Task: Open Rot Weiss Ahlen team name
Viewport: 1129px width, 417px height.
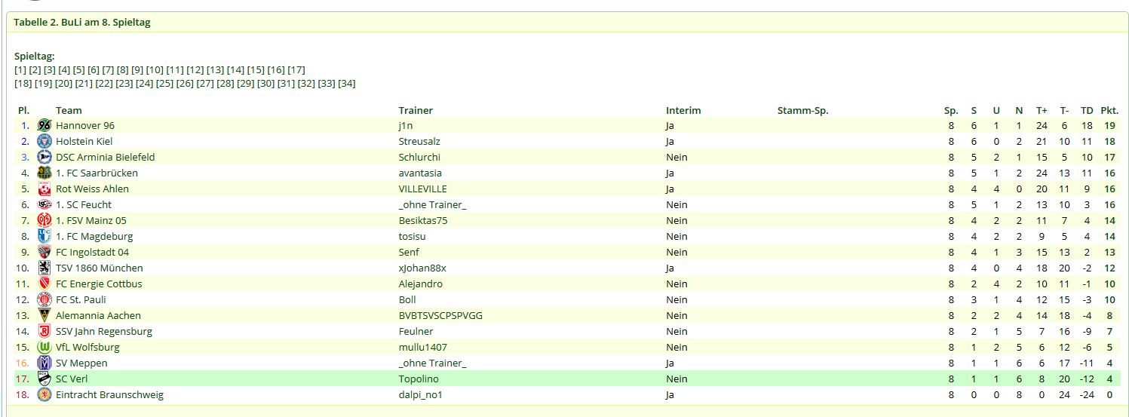Action: pyautogui.click(x=92, y=189)
